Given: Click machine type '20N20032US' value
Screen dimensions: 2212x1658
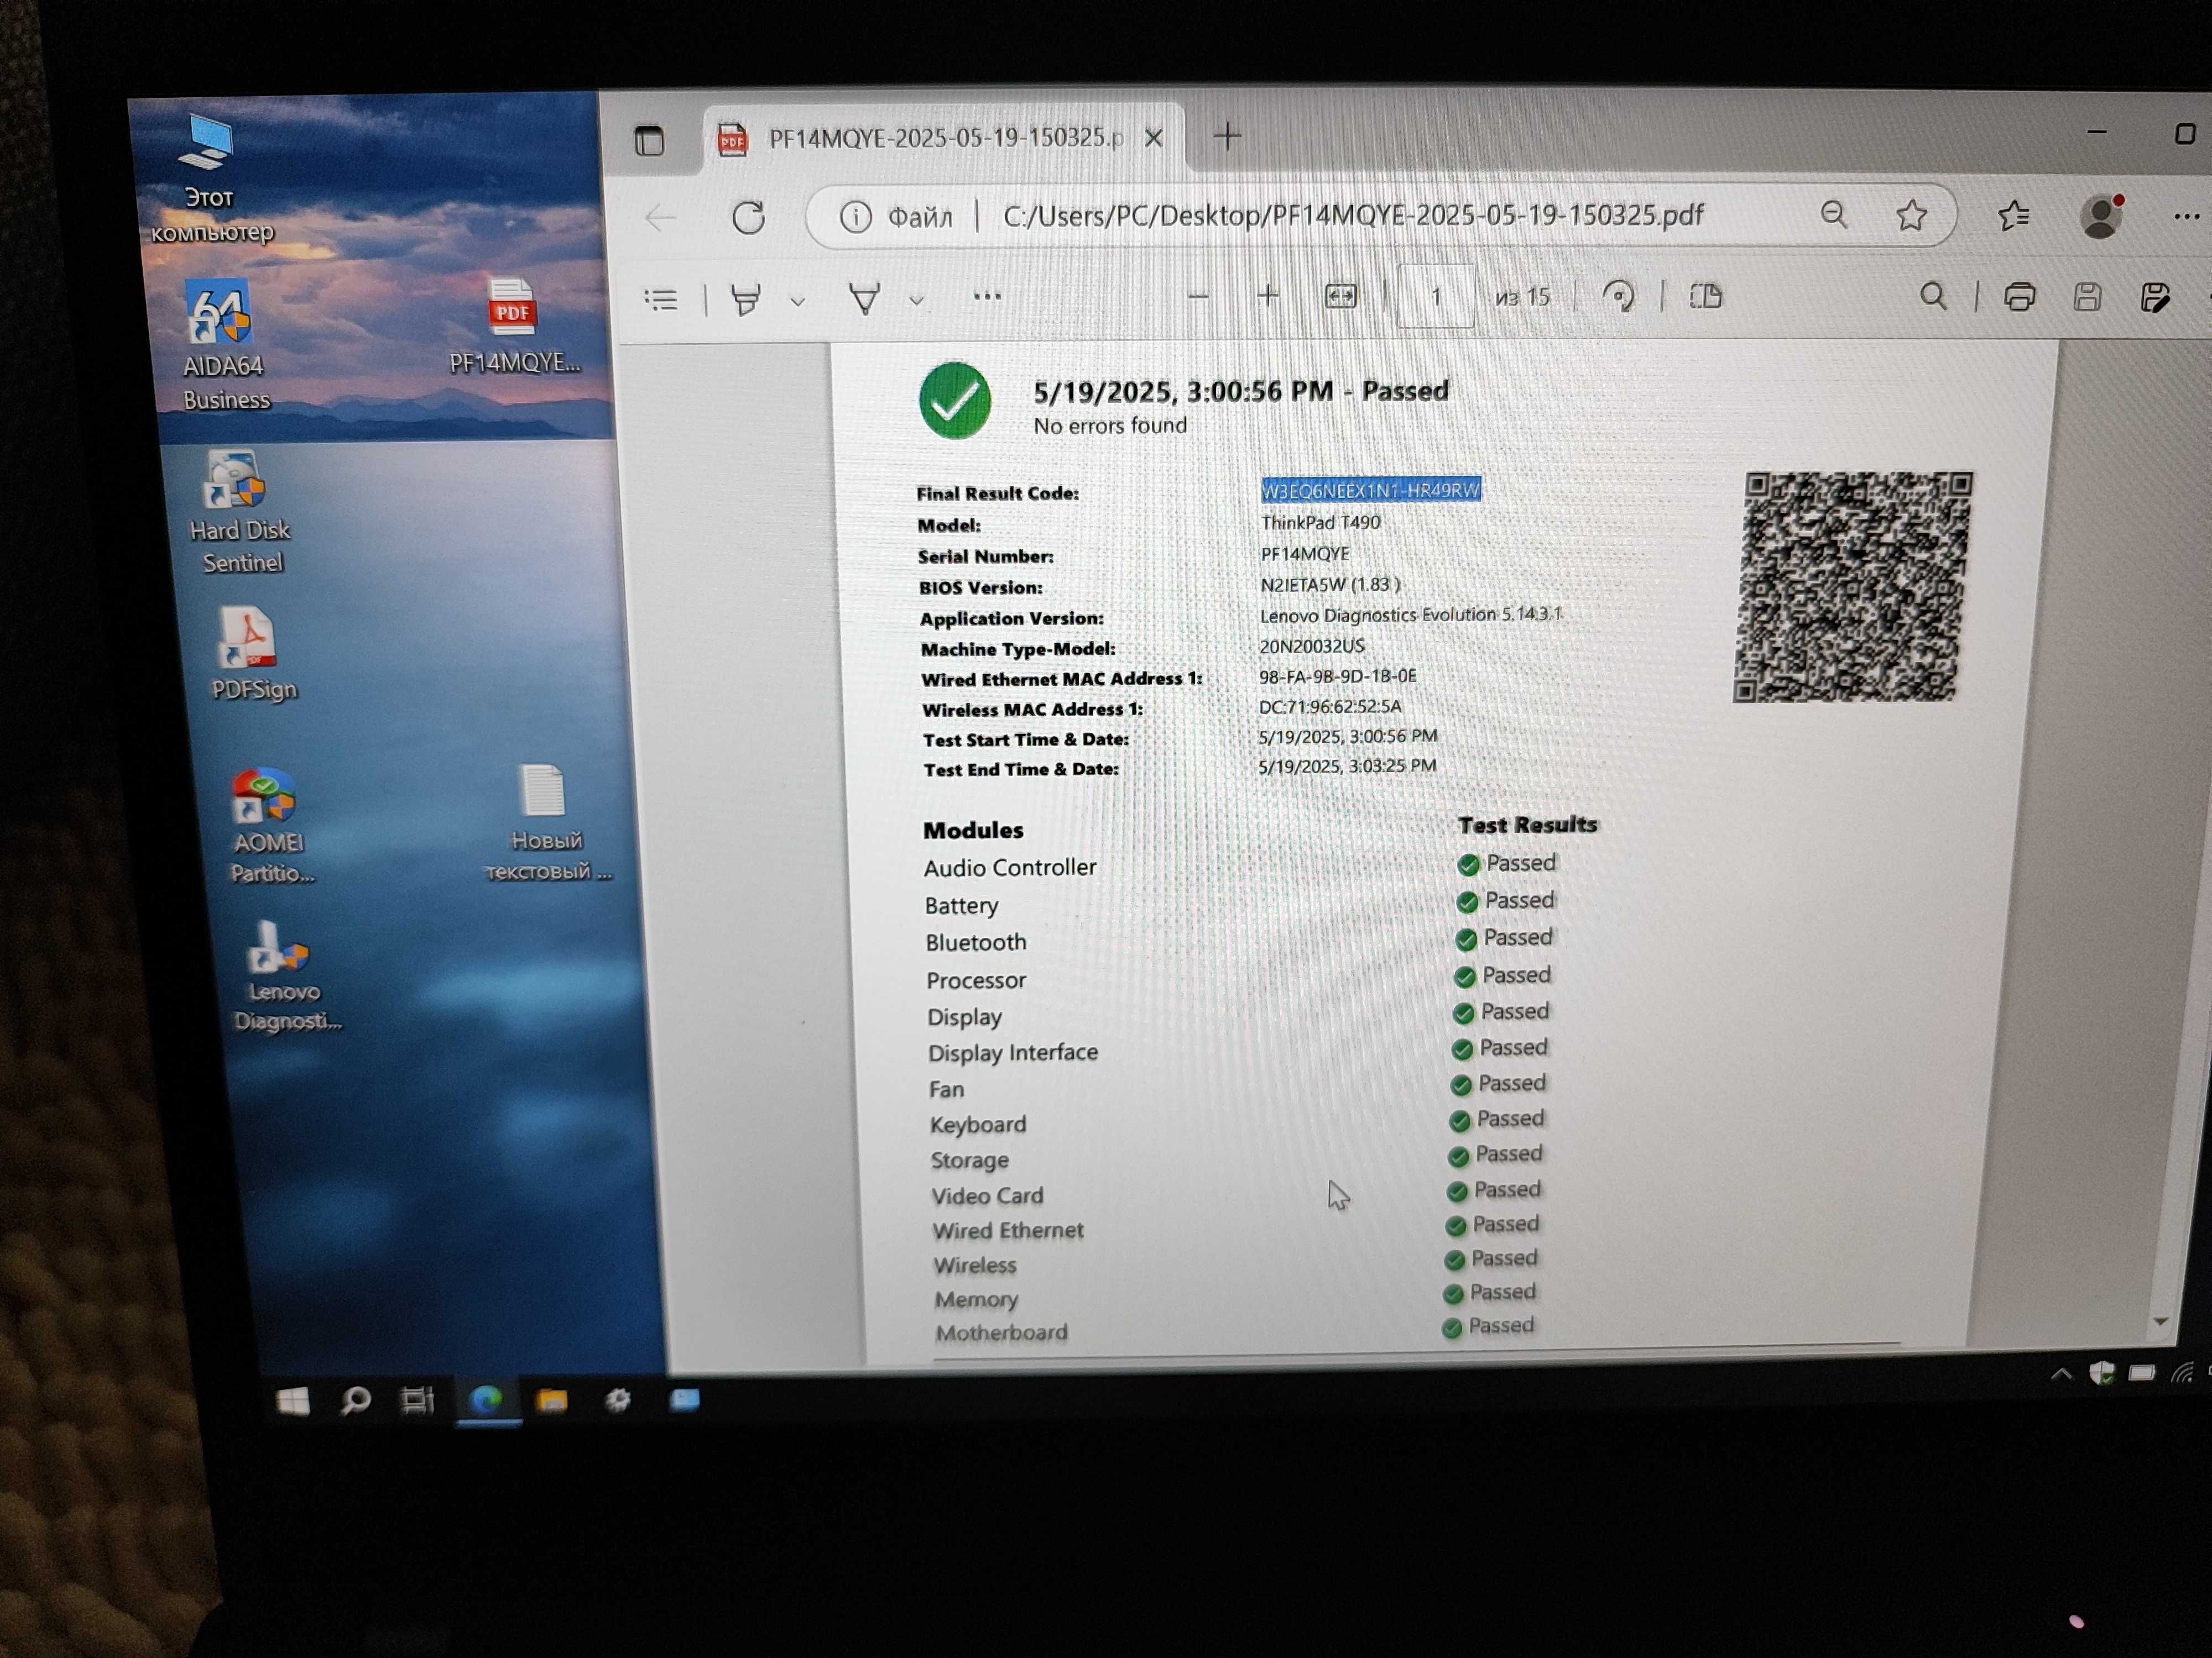Looking at the screenshot, I should click(x=1311, y=646).
